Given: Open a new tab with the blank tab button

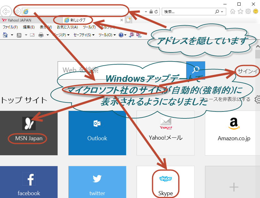Looking at the screenshot, I should point(128,20).
